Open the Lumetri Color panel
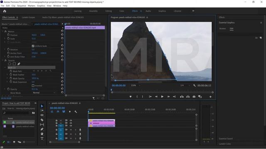 click(225, 144)
